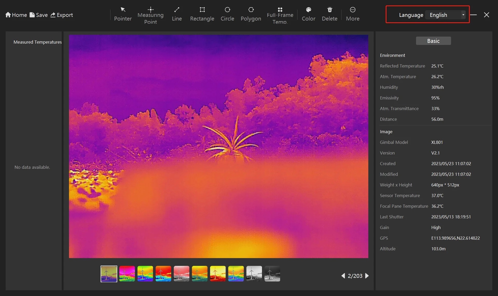498x296 pixels.
Task: Click the Export button
Action: (62, 15)
